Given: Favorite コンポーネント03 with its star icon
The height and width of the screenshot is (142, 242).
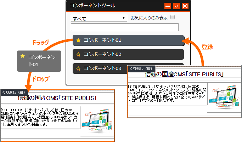Looking at the screenshot, I should tap(78, 69).
